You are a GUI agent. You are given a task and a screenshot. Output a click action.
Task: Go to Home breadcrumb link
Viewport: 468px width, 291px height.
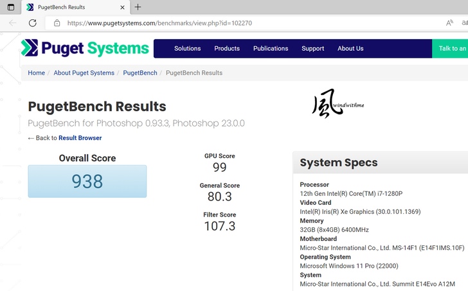(36, 73)
